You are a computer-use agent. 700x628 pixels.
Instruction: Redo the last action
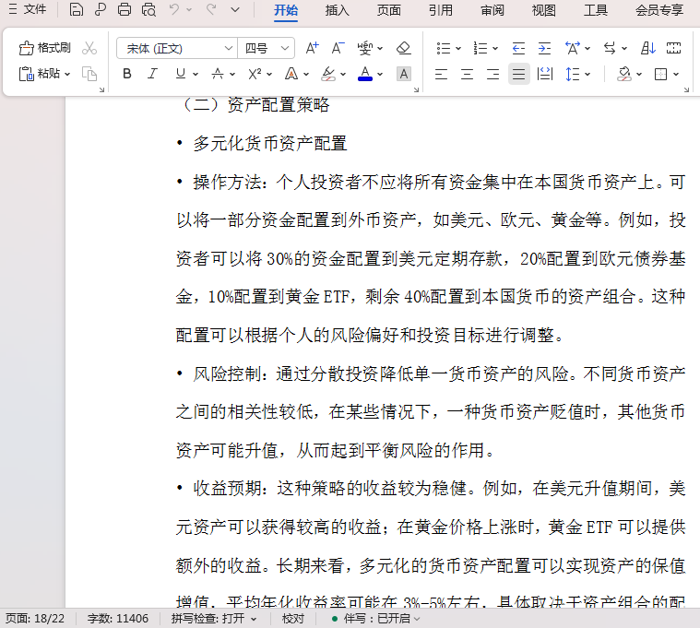pos(211,9)
